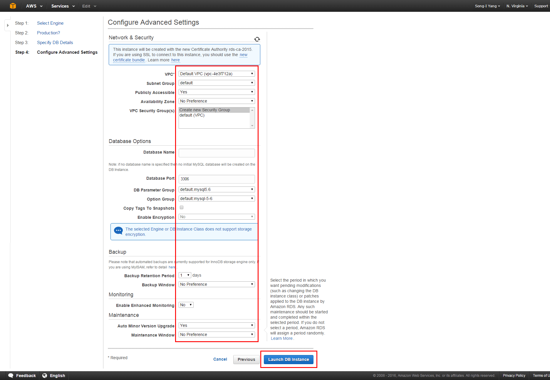Refresh the Network & Security section
The image size is (550, 380).
click(257, 39)
